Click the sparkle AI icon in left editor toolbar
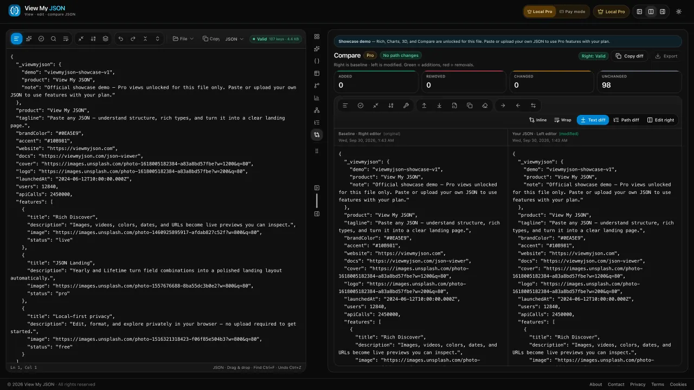This screenshot has height=390, width=694. (29, 39)
